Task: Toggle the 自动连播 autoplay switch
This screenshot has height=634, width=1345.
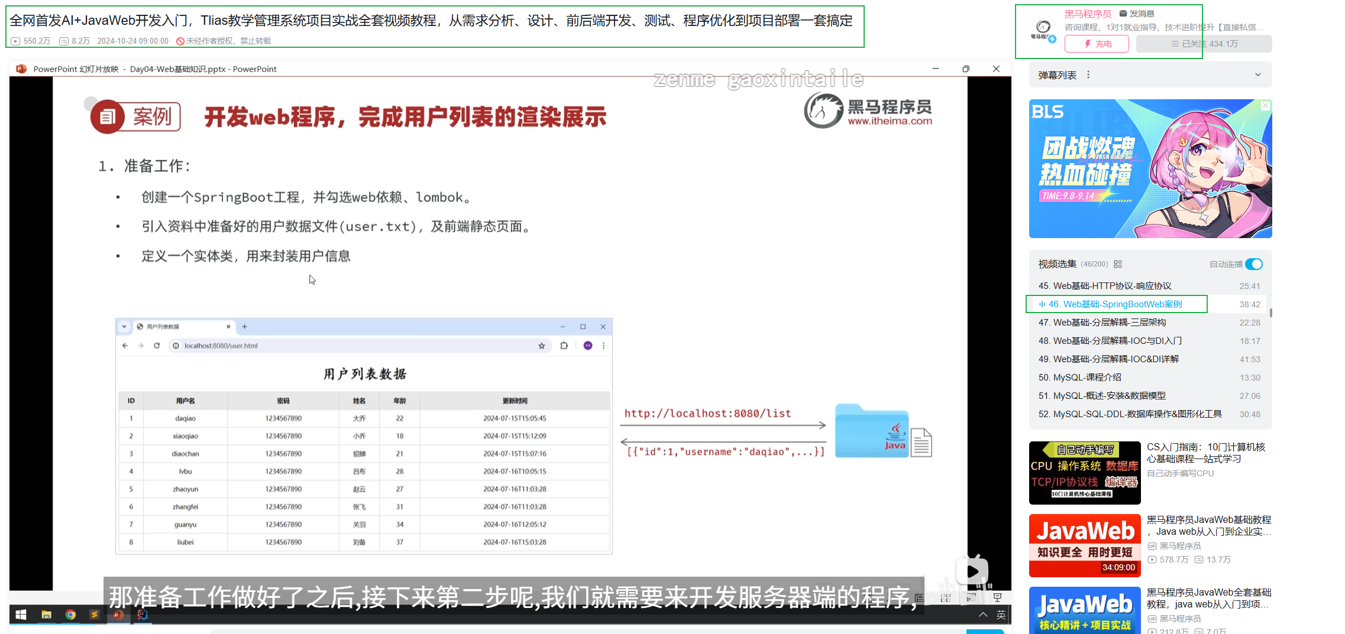Action: click(x=1254, y=264)
